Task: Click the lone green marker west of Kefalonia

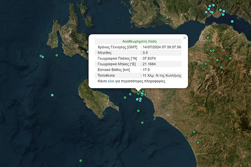Action: point(57,55)
